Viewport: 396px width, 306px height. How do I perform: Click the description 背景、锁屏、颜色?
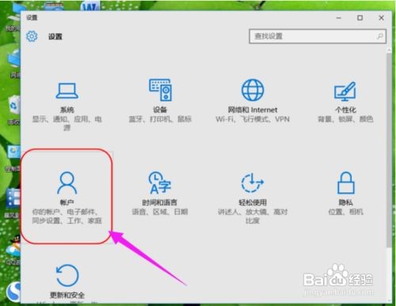coord(345,119)
